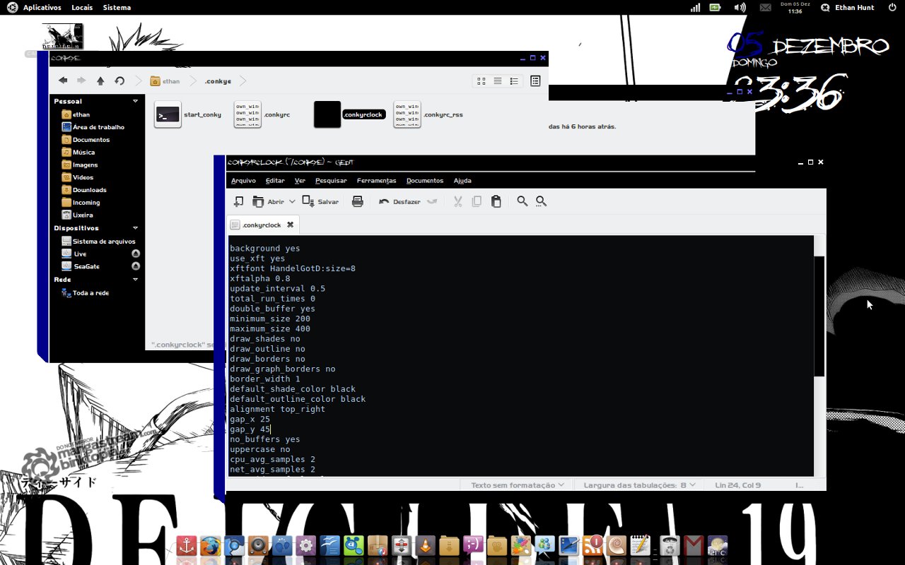
Task: Click the Abrir open-file button
Action: click(x=268, y=201)
